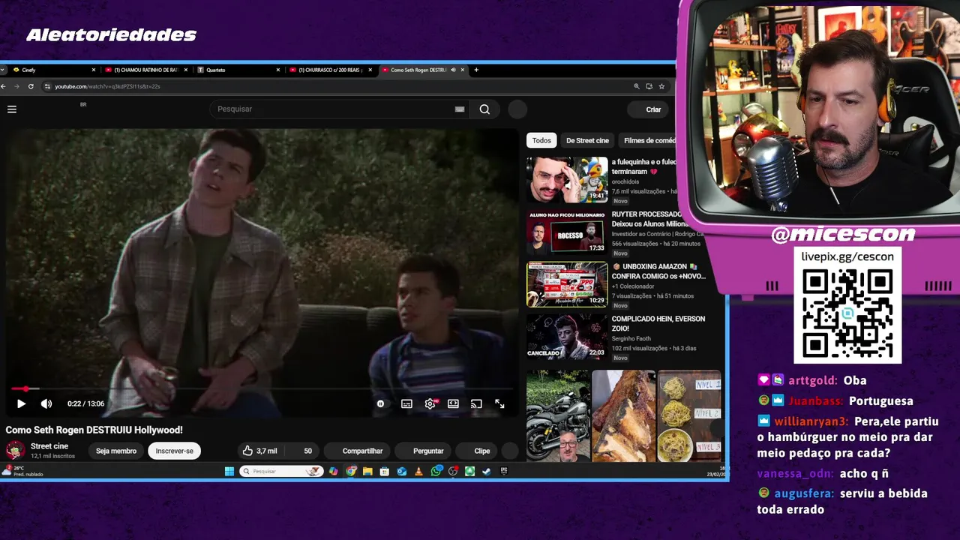The height and width of the screenshot is (540, 960).
Task: Open VLC from the taskbar
Action: click(418, 471)
